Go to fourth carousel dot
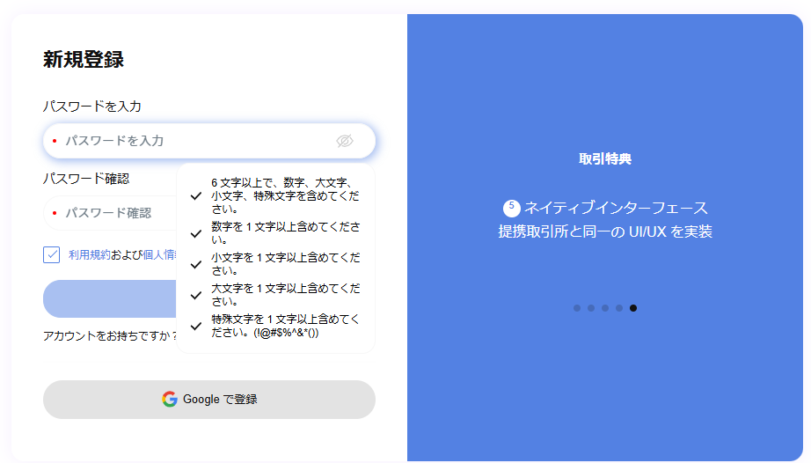Screen dimensions: 811x463 click(619, 308)
